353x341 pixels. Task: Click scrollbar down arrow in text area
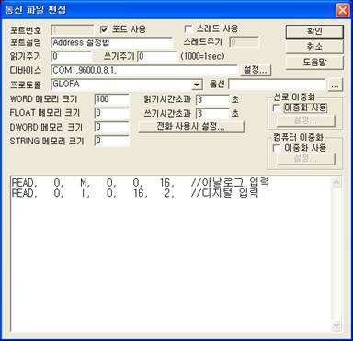336,325
